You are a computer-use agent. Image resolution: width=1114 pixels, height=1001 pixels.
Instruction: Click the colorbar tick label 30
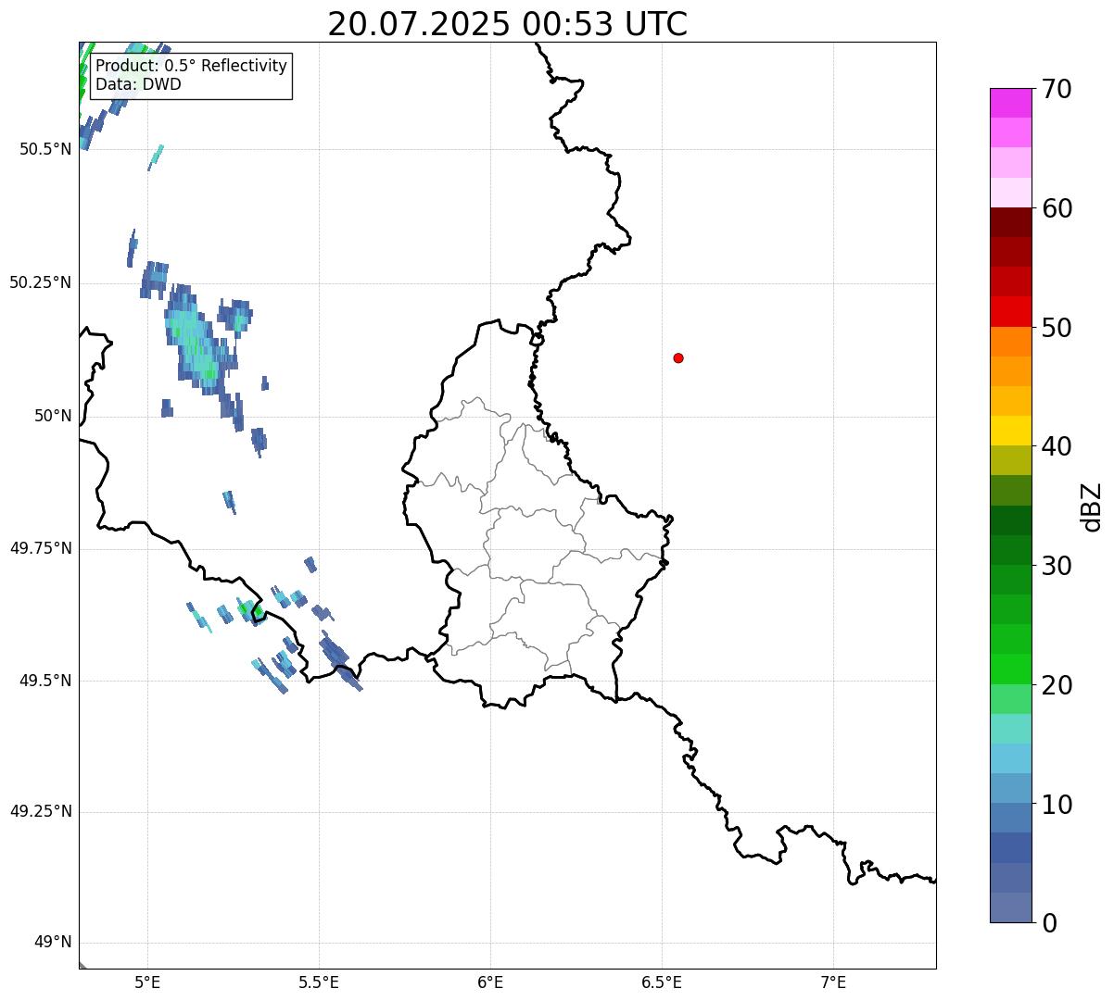coord(1057,566)
